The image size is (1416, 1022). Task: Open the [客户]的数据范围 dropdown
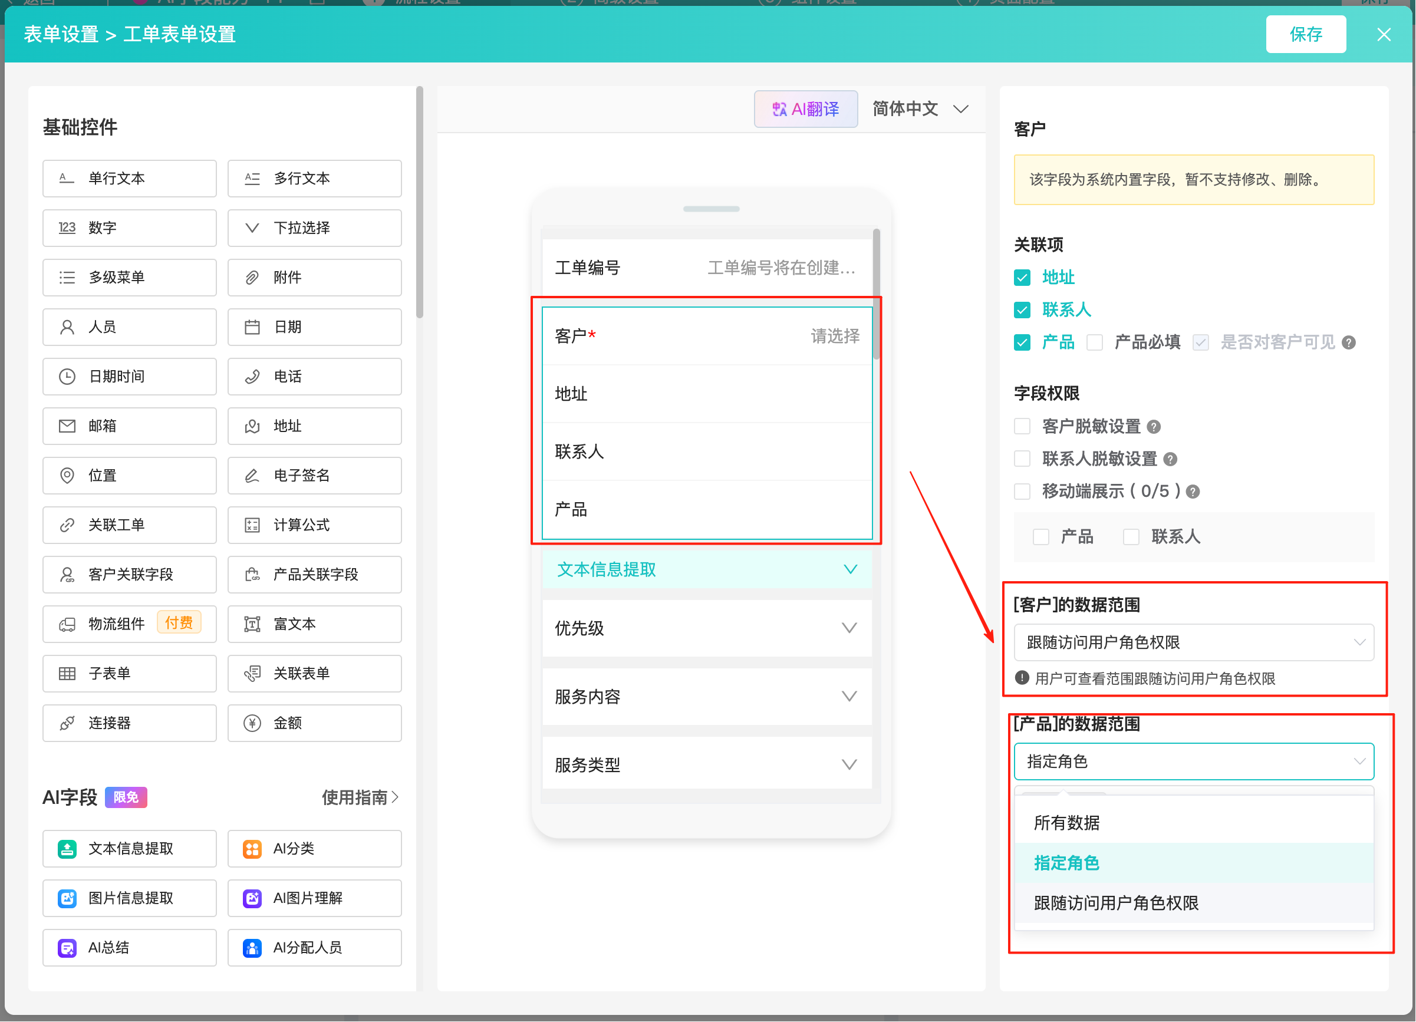click(1194, 642)
